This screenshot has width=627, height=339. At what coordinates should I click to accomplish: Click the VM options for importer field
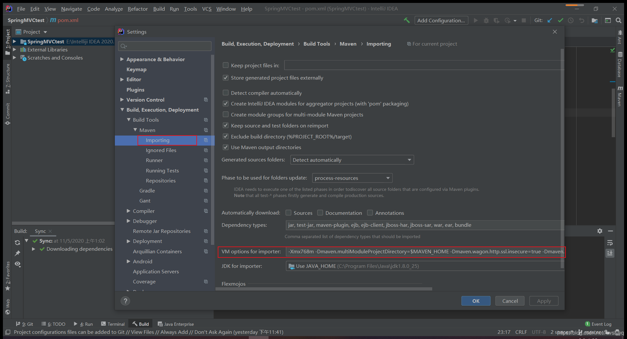pos(425,251)
